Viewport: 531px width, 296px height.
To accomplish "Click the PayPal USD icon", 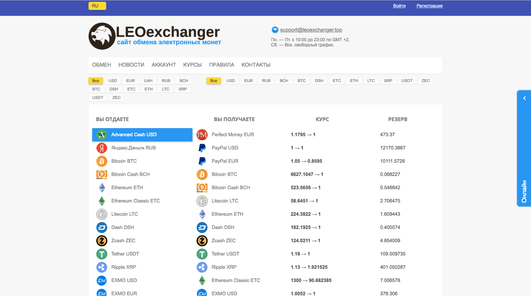I will [202, 148].
